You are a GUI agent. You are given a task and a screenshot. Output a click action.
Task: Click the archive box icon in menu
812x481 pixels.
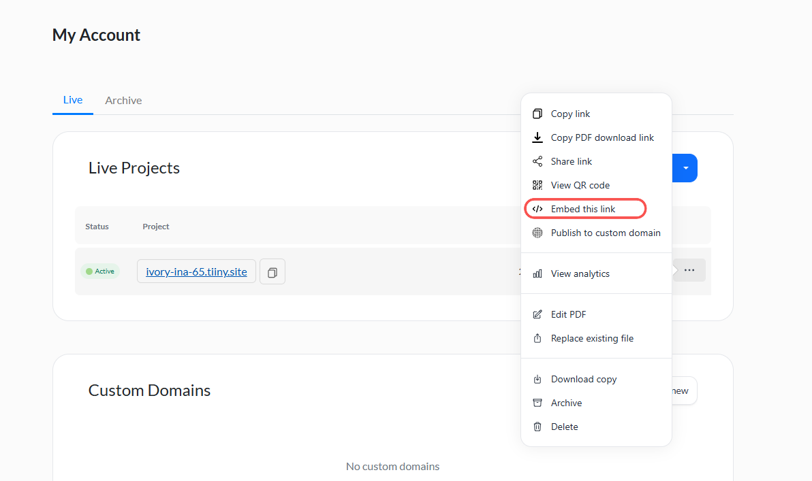click(537, 403)
